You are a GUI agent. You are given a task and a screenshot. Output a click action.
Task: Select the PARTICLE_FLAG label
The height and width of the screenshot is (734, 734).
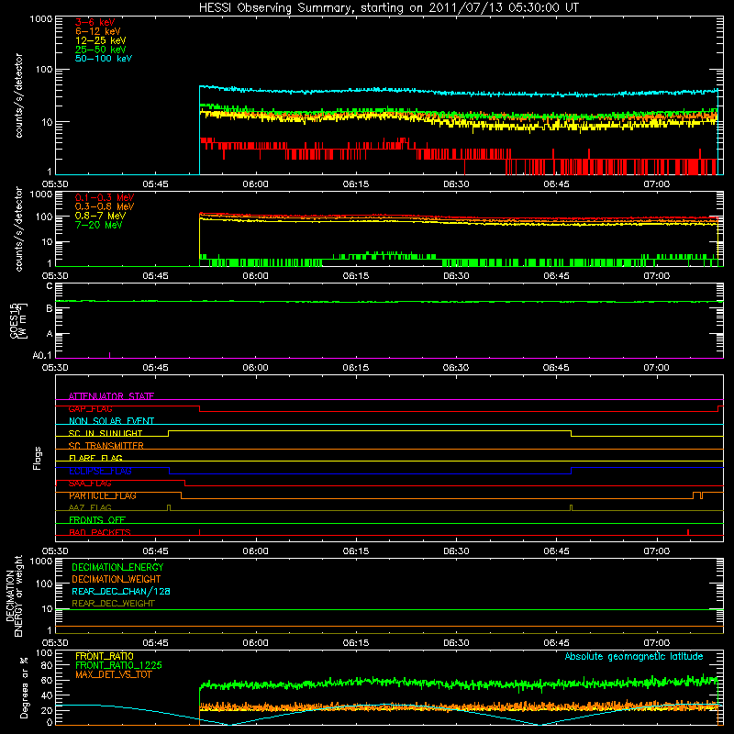point(103,495)
